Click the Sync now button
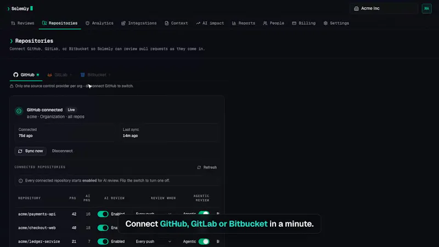Image resolution: width=439 pixels, height=247 pixels. pyautogui.click(x=30, y=151)
